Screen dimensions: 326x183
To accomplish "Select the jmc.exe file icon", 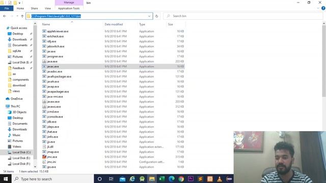I will click(x=44, y=157).
